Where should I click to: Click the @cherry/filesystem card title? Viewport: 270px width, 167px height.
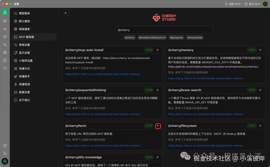click(182, 126)
